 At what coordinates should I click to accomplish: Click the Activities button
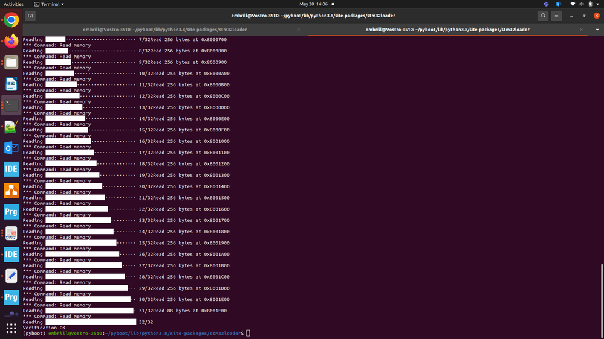tap(13, 4)
